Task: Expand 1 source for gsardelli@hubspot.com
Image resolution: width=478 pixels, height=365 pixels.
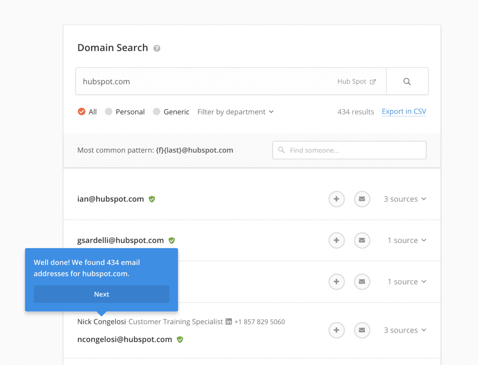Action: coord(406,240)
